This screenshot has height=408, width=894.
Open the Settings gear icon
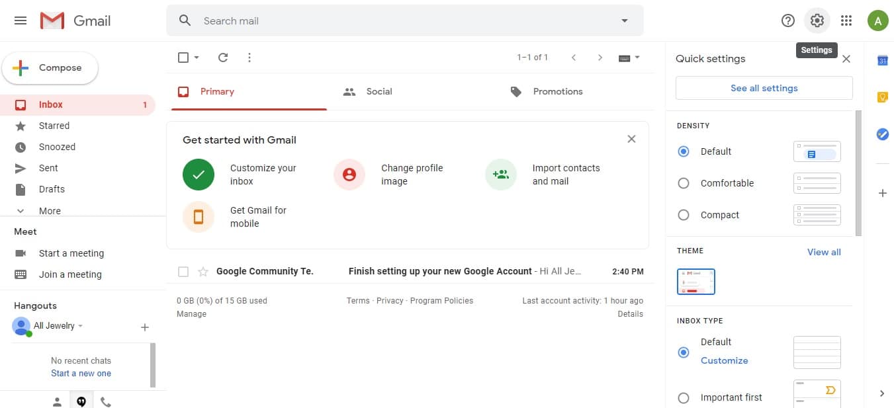(x=817, y=20)
